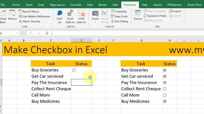204x114 pixels.
Task: Select the Developer tab
Action: 130,5
